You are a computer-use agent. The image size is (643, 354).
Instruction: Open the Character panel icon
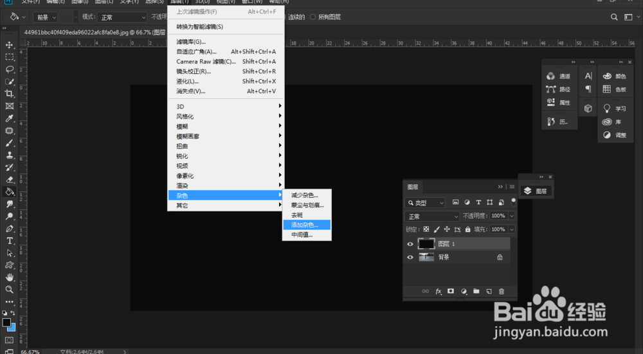[x=588, y=76]
